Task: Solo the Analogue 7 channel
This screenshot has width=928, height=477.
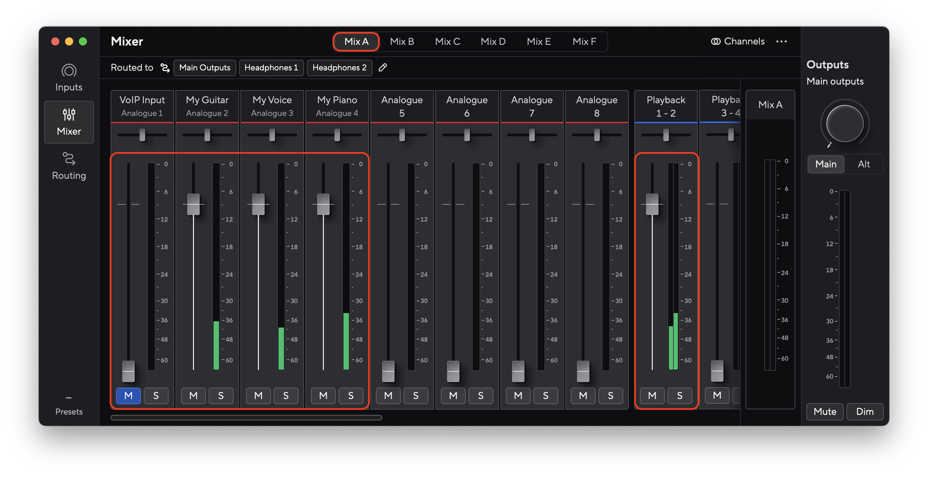Action: [x=546, y=396]
